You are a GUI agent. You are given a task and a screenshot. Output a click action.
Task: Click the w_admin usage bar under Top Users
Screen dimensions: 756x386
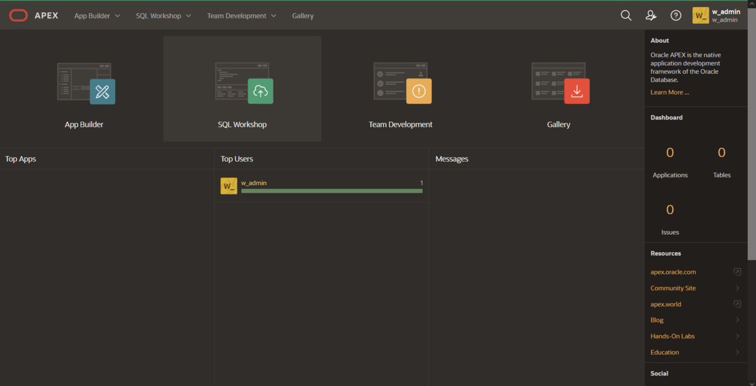[332, 190]
